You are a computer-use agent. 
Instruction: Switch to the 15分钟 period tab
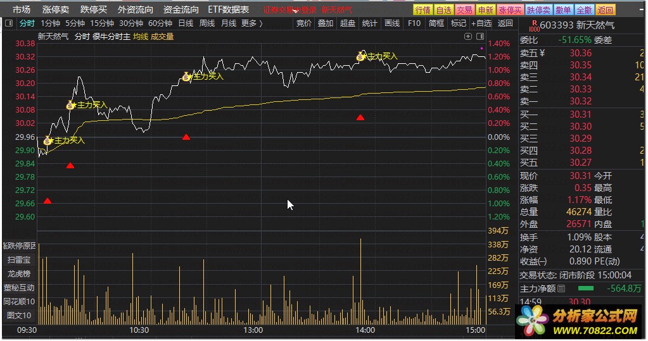click(x=101, y=23)
